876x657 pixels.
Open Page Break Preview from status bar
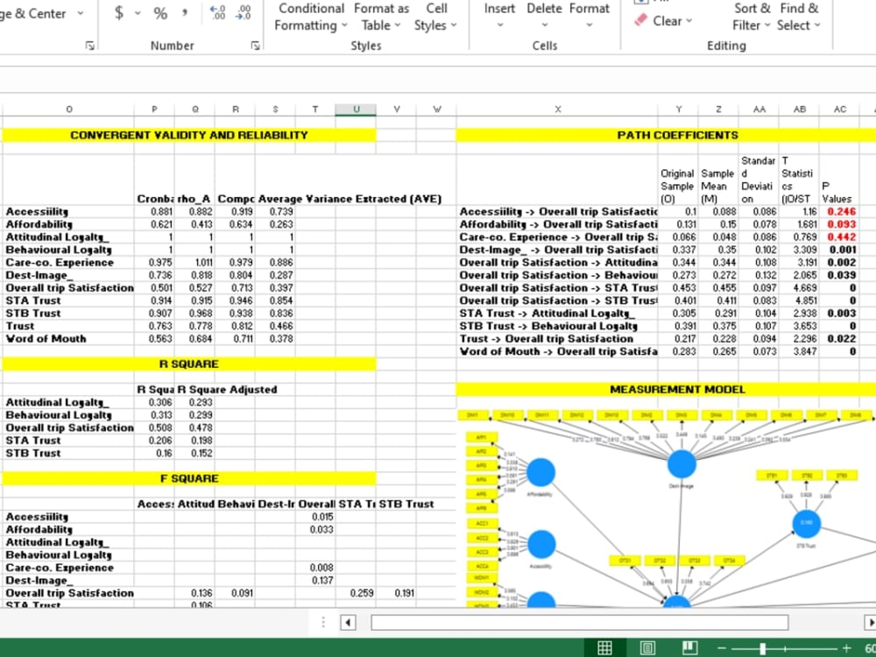coord(689,647)
